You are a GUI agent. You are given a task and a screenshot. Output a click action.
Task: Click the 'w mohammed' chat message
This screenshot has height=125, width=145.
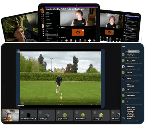pos(130,96)
